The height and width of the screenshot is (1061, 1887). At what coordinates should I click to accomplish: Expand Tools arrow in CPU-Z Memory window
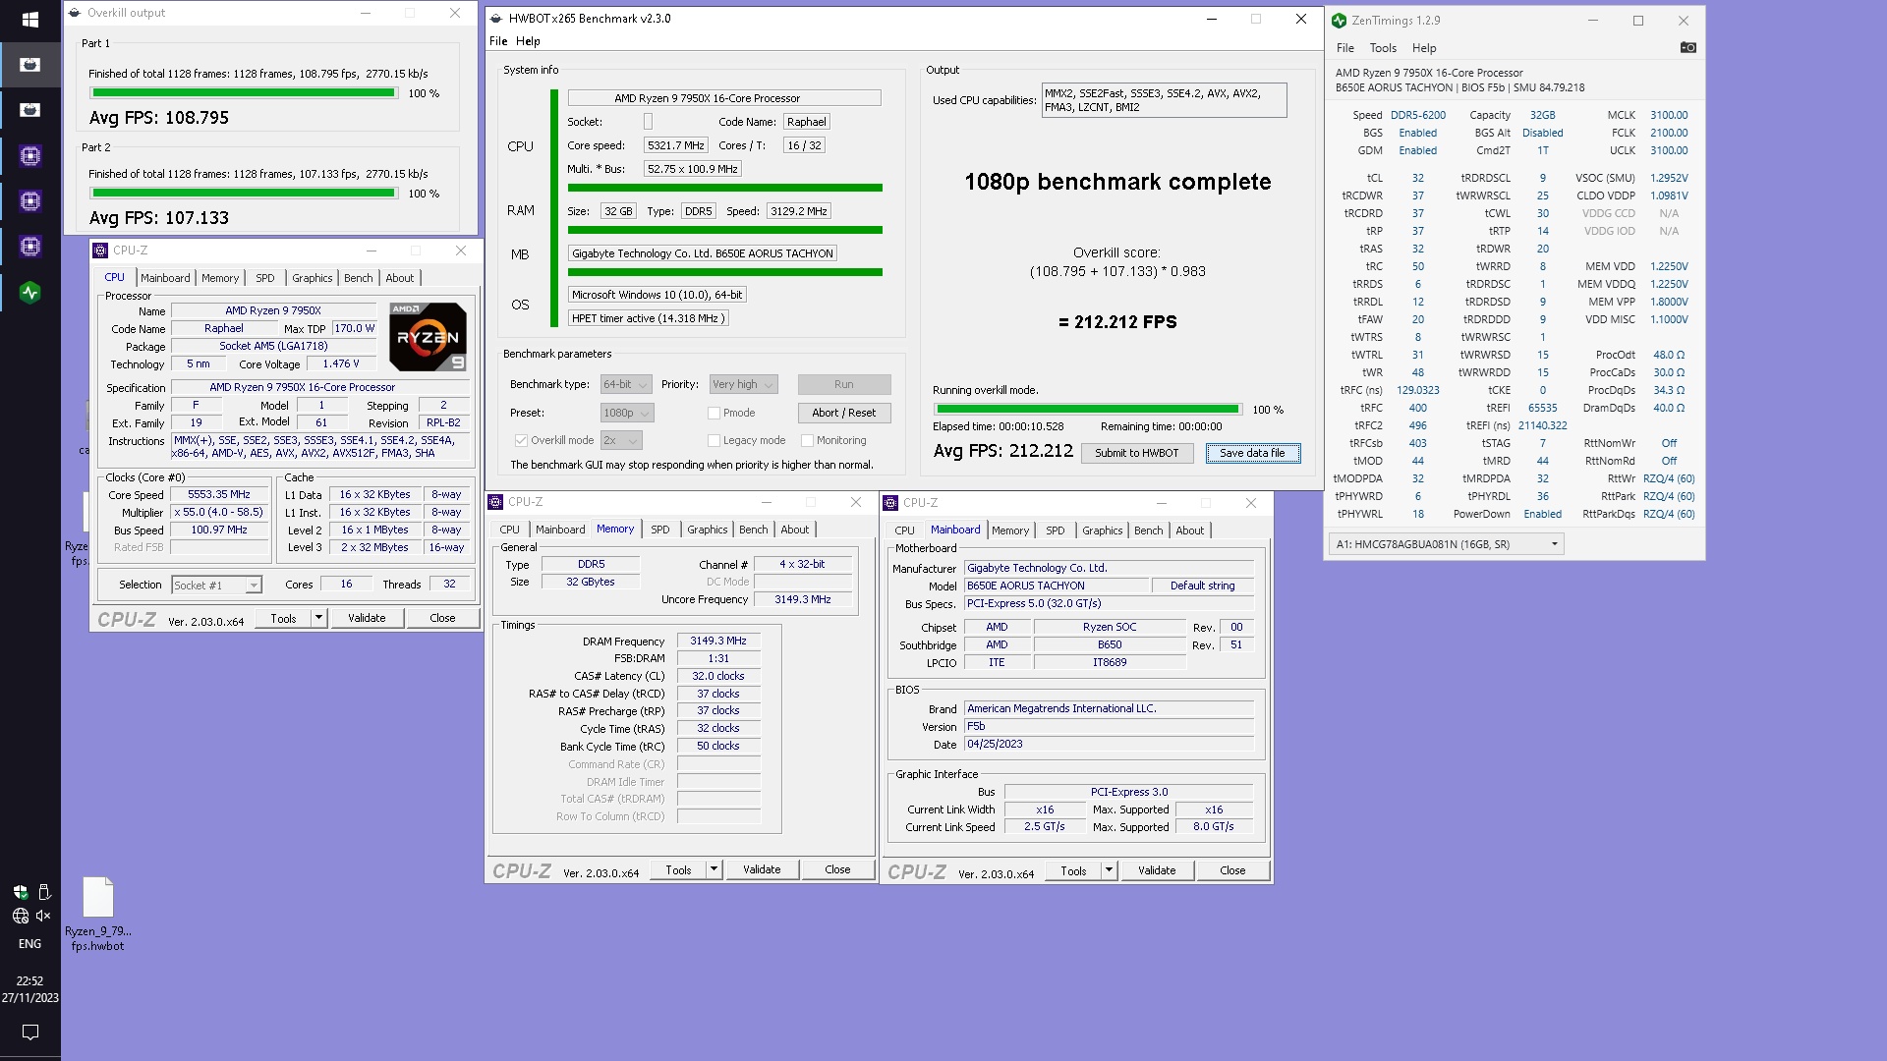(714, 869)
